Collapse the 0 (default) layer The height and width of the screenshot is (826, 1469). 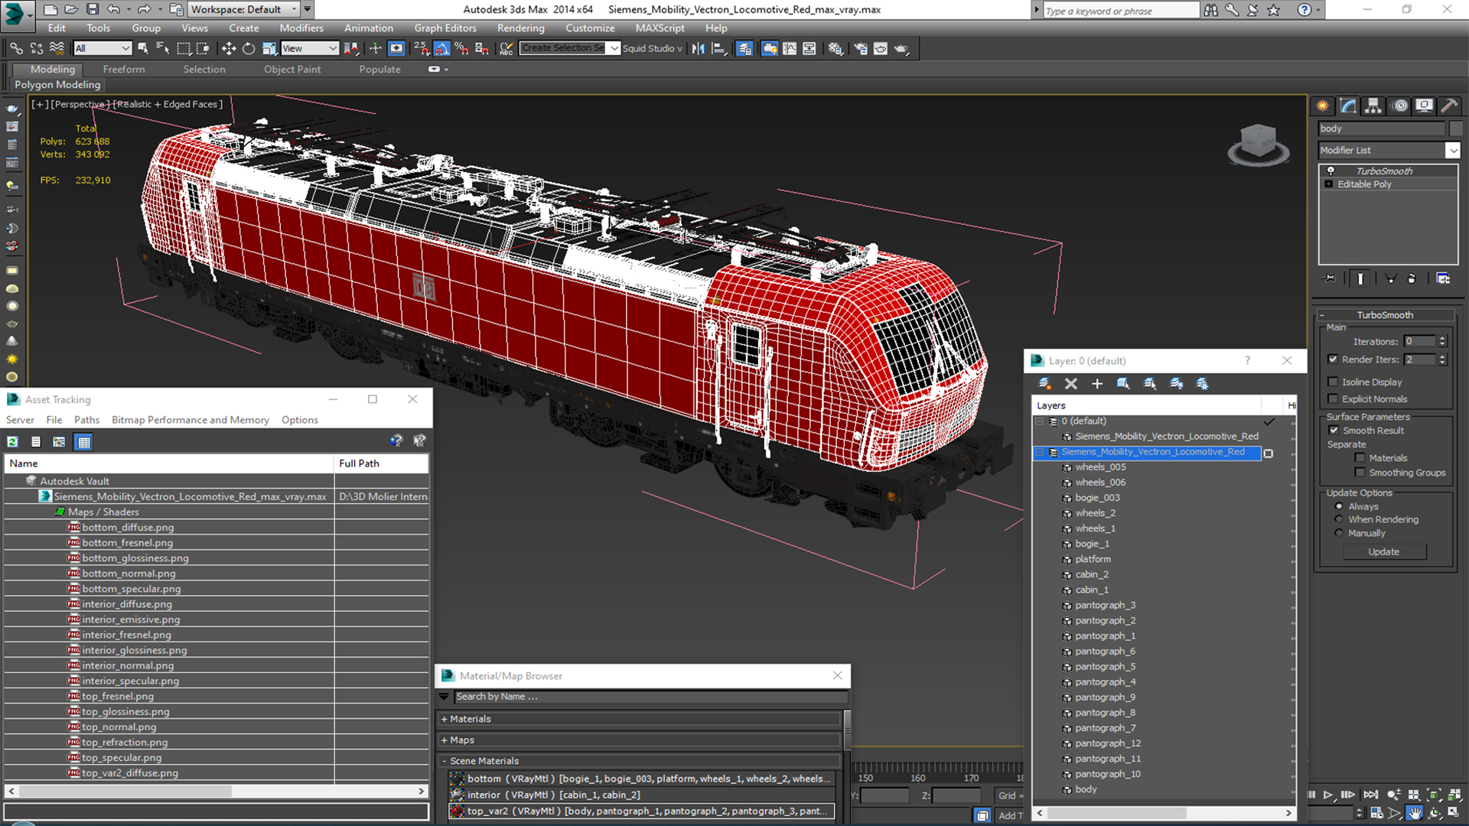pyautogui.click(x=1039, y=421)
